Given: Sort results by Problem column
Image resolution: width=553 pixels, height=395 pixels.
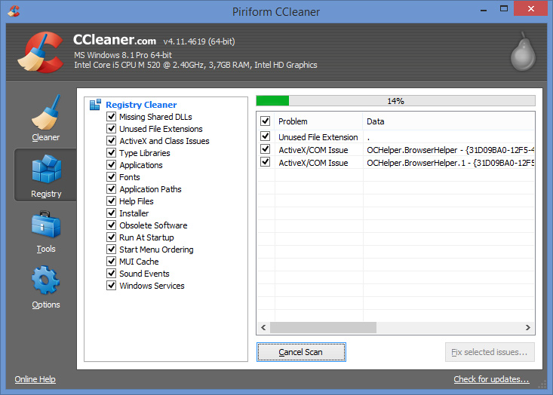Looking at the screenshot, I should [318, 121].
